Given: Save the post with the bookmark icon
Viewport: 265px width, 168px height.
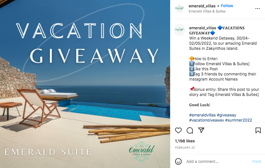Looking at the screenshot, I should pyautogui.click(x=258, y=130).
